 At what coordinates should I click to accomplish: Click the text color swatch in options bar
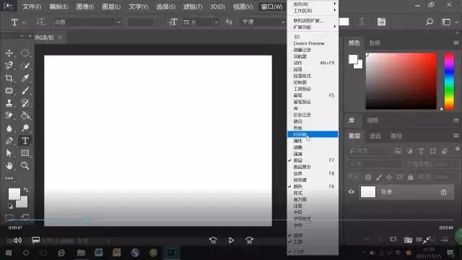(x=344, y=22)
